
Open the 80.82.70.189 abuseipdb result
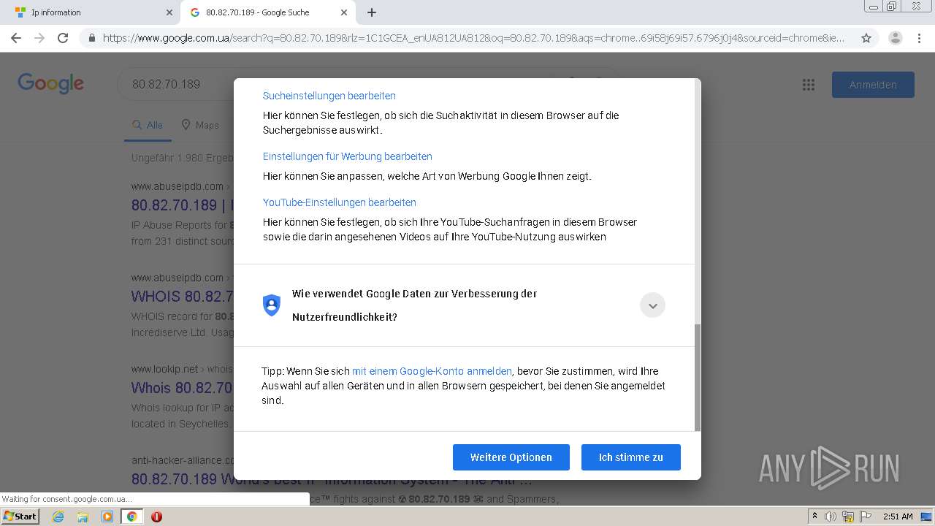point(182,205)
